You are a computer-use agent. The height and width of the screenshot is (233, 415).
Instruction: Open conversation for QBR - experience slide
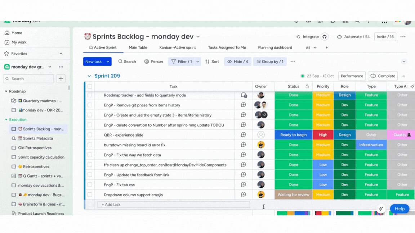(x=244, y=135)
